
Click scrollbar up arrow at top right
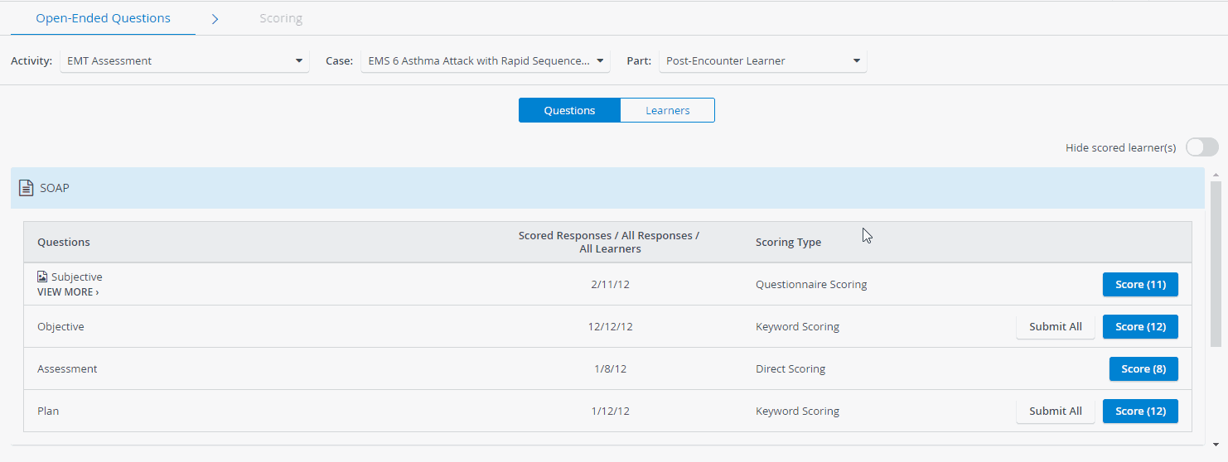[1216, 175]
